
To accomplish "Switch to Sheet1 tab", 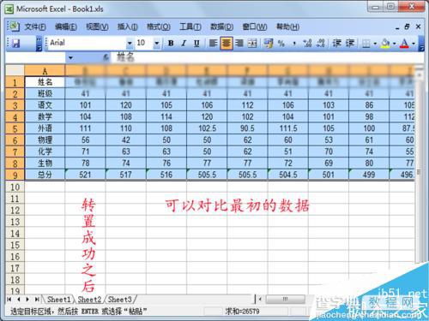I will [58, 300].
